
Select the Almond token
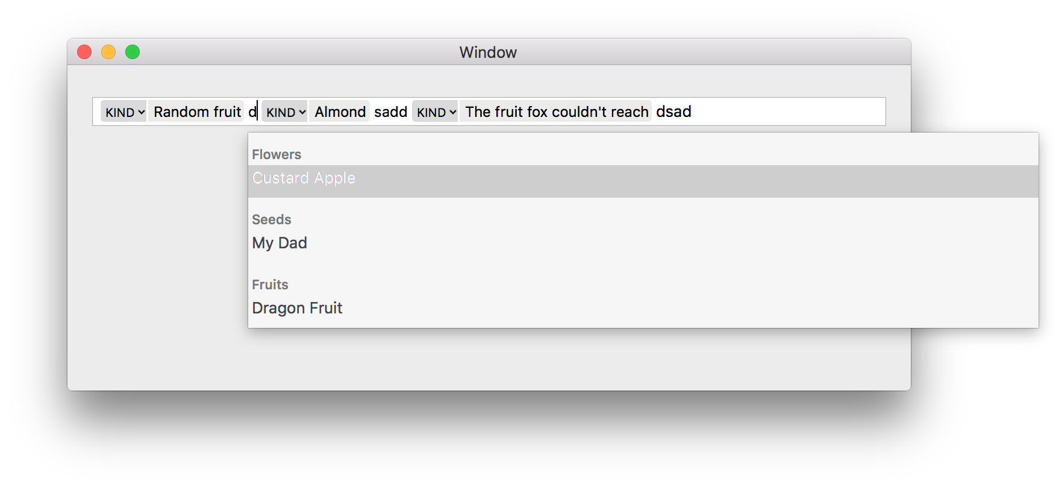tap(340, 112)
